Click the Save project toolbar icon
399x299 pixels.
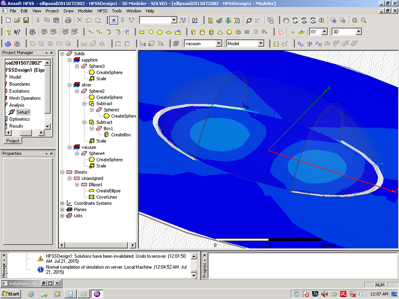pyautogui.click(x=26, y=20)
